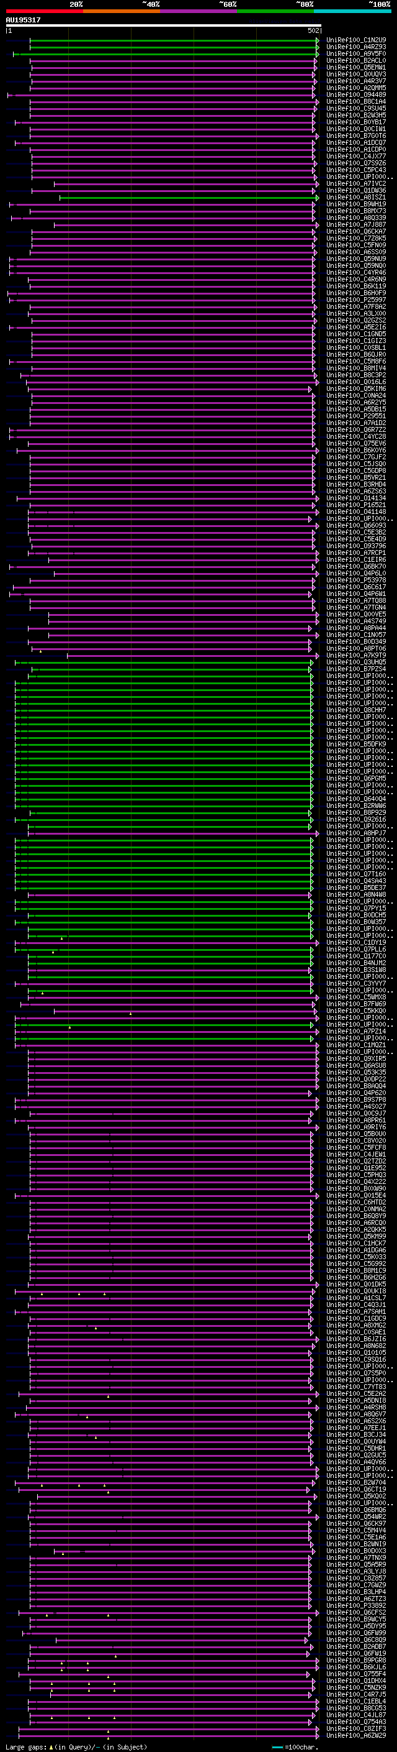Screen dimensions: 397x1752
Task: Select label UniRef100_Q3UHQ5
Action: 356,663
